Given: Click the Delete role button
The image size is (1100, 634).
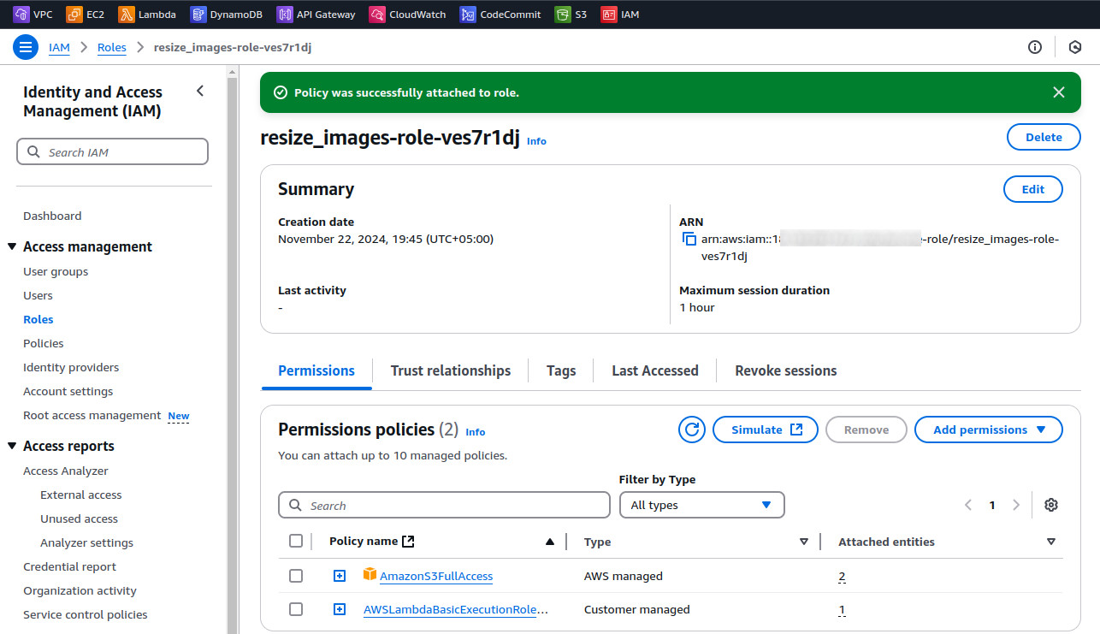Looking at the screenshot, I should coord(1044,137).
